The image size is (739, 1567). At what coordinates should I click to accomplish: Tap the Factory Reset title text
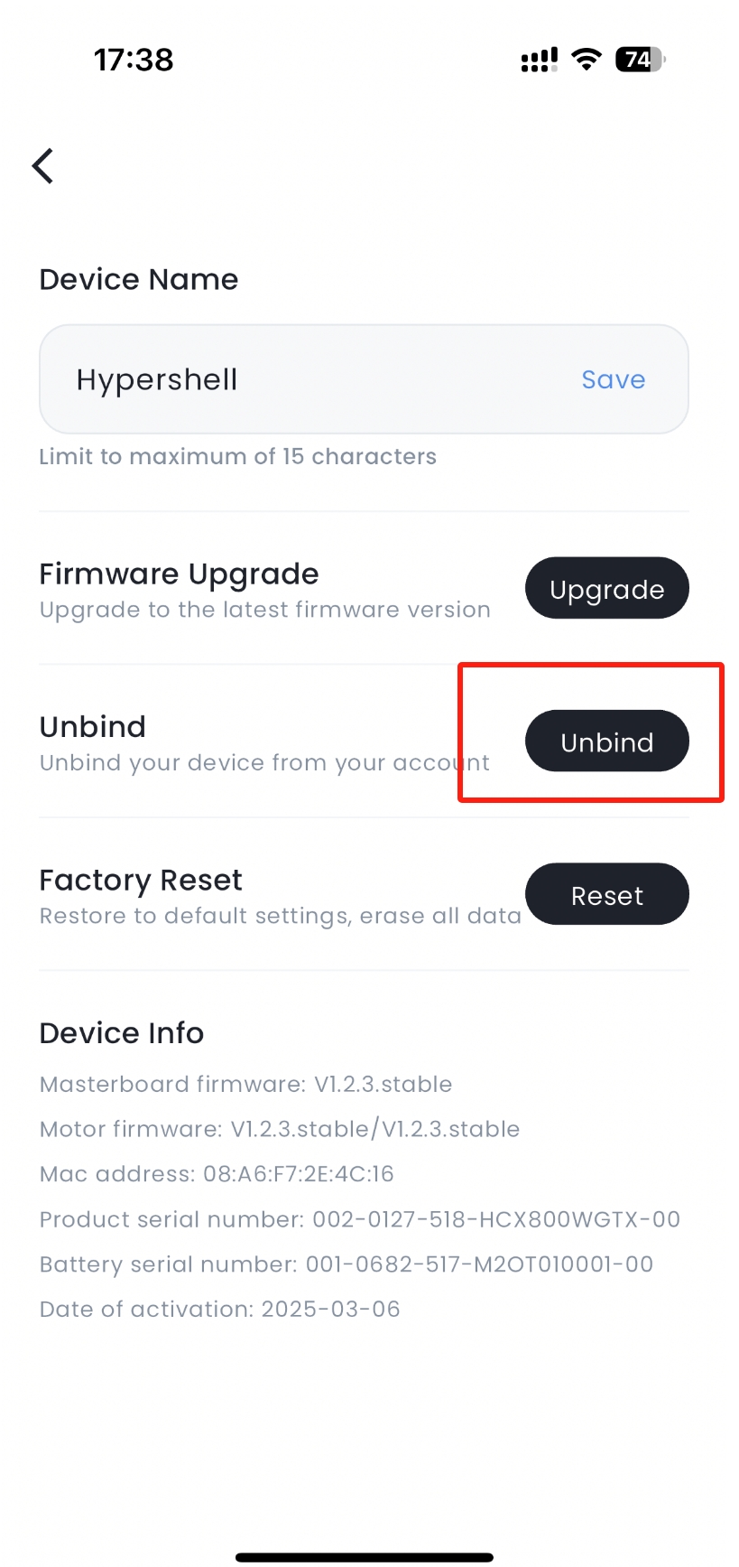point(141,881)
